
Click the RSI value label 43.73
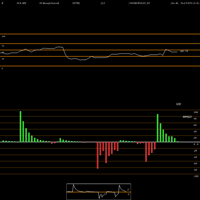point(184,51)
